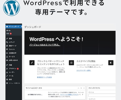Click the カスタマイズを開始 heading

[x=86, y=61]
